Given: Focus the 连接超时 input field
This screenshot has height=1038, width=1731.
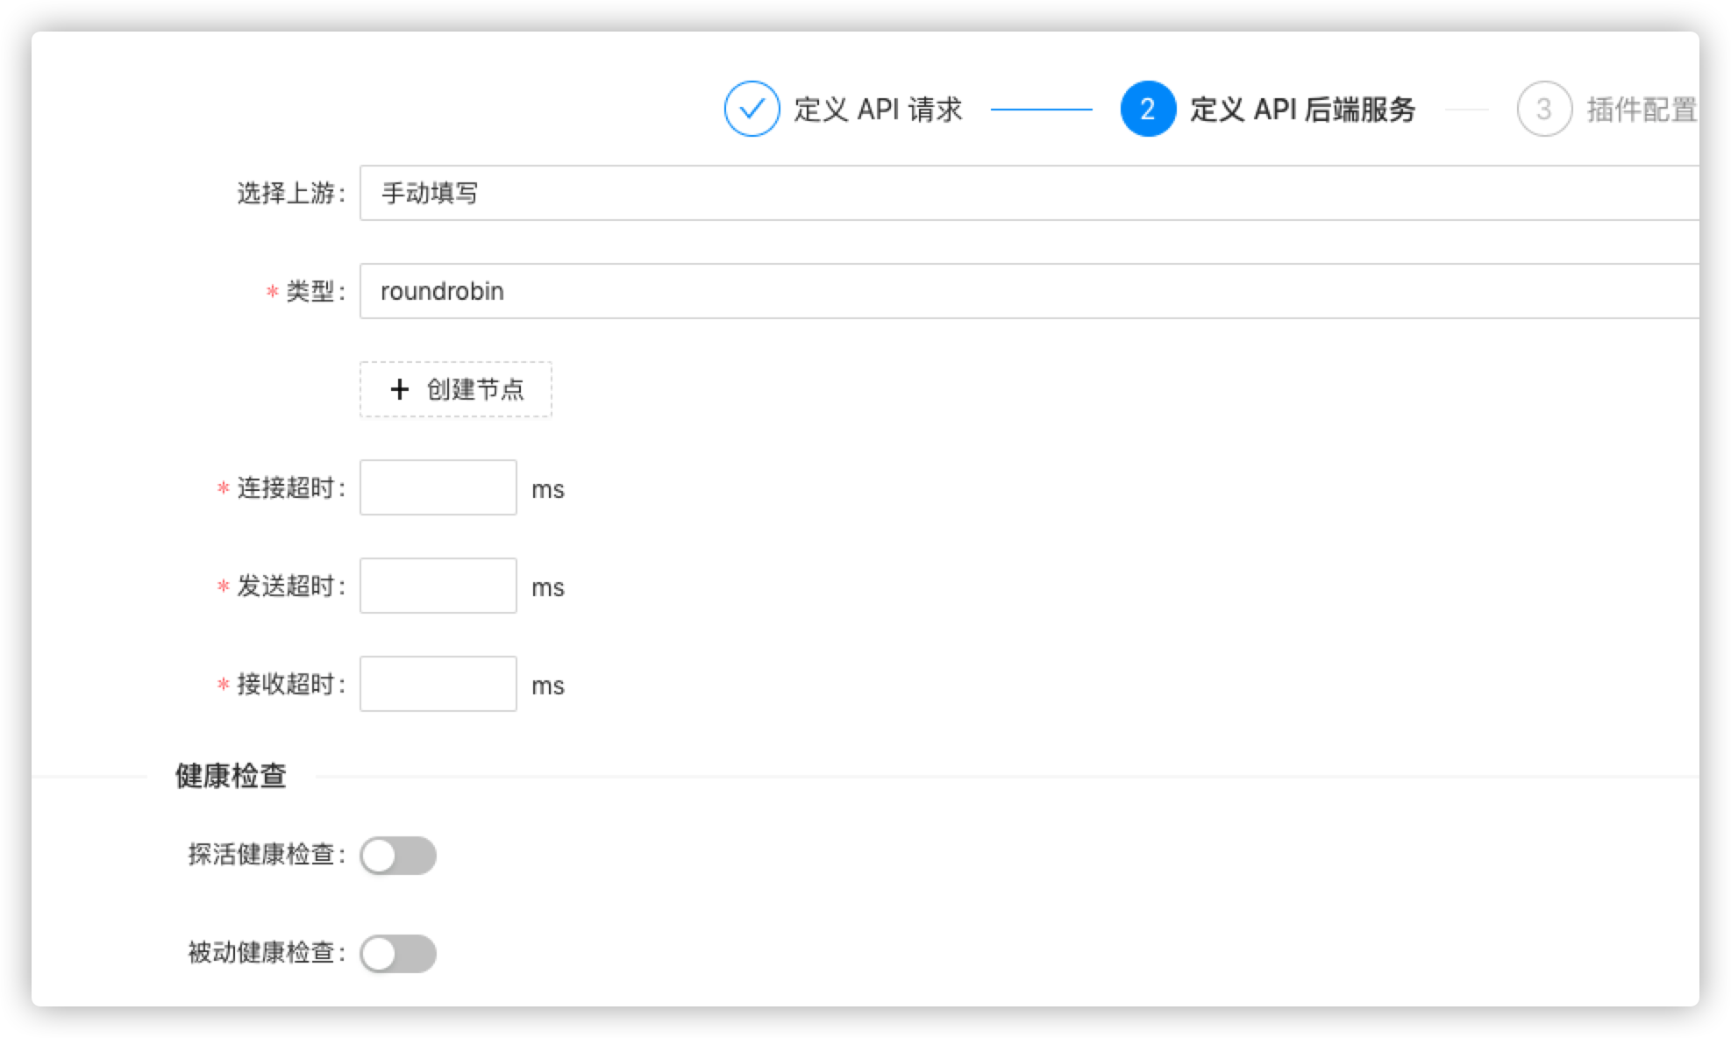Looking at the screenshot, I should tap(438, 487).
